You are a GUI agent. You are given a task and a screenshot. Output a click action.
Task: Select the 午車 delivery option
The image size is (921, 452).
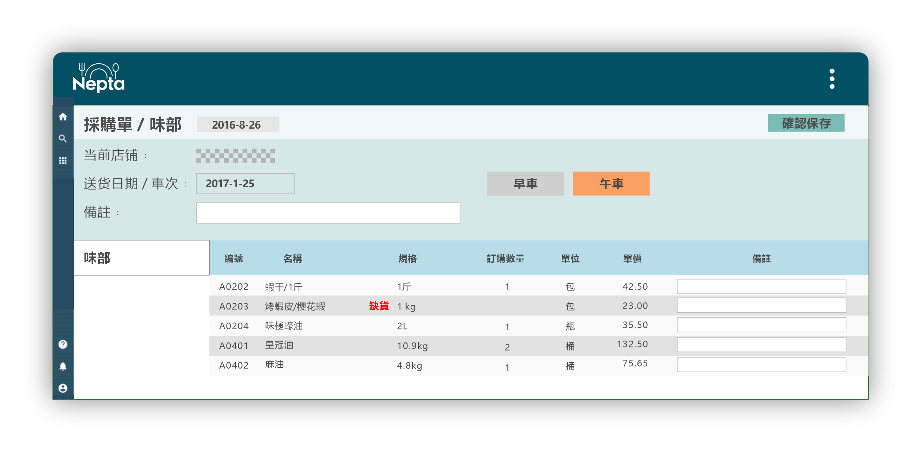(610, 183)
